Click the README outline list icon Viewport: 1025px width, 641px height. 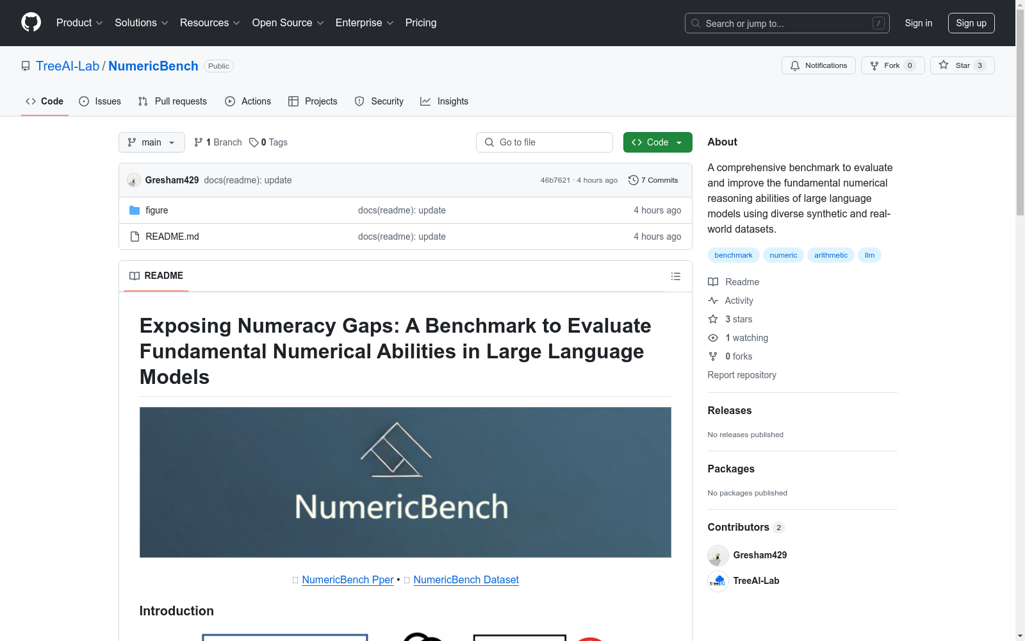[675, 276]
